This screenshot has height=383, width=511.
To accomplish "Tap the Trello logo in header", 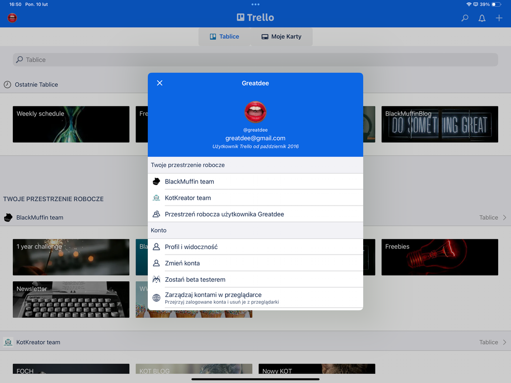I will point(256,17).
